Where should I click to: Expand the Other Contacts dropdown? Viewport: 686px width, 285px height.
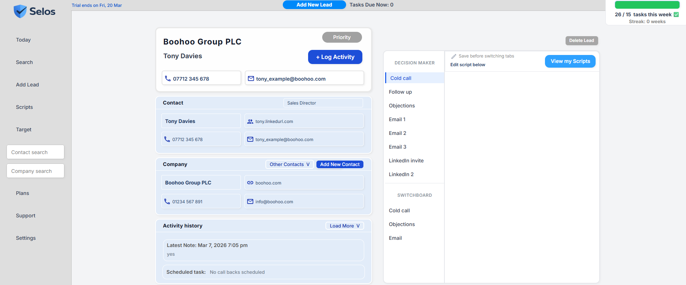290,164
